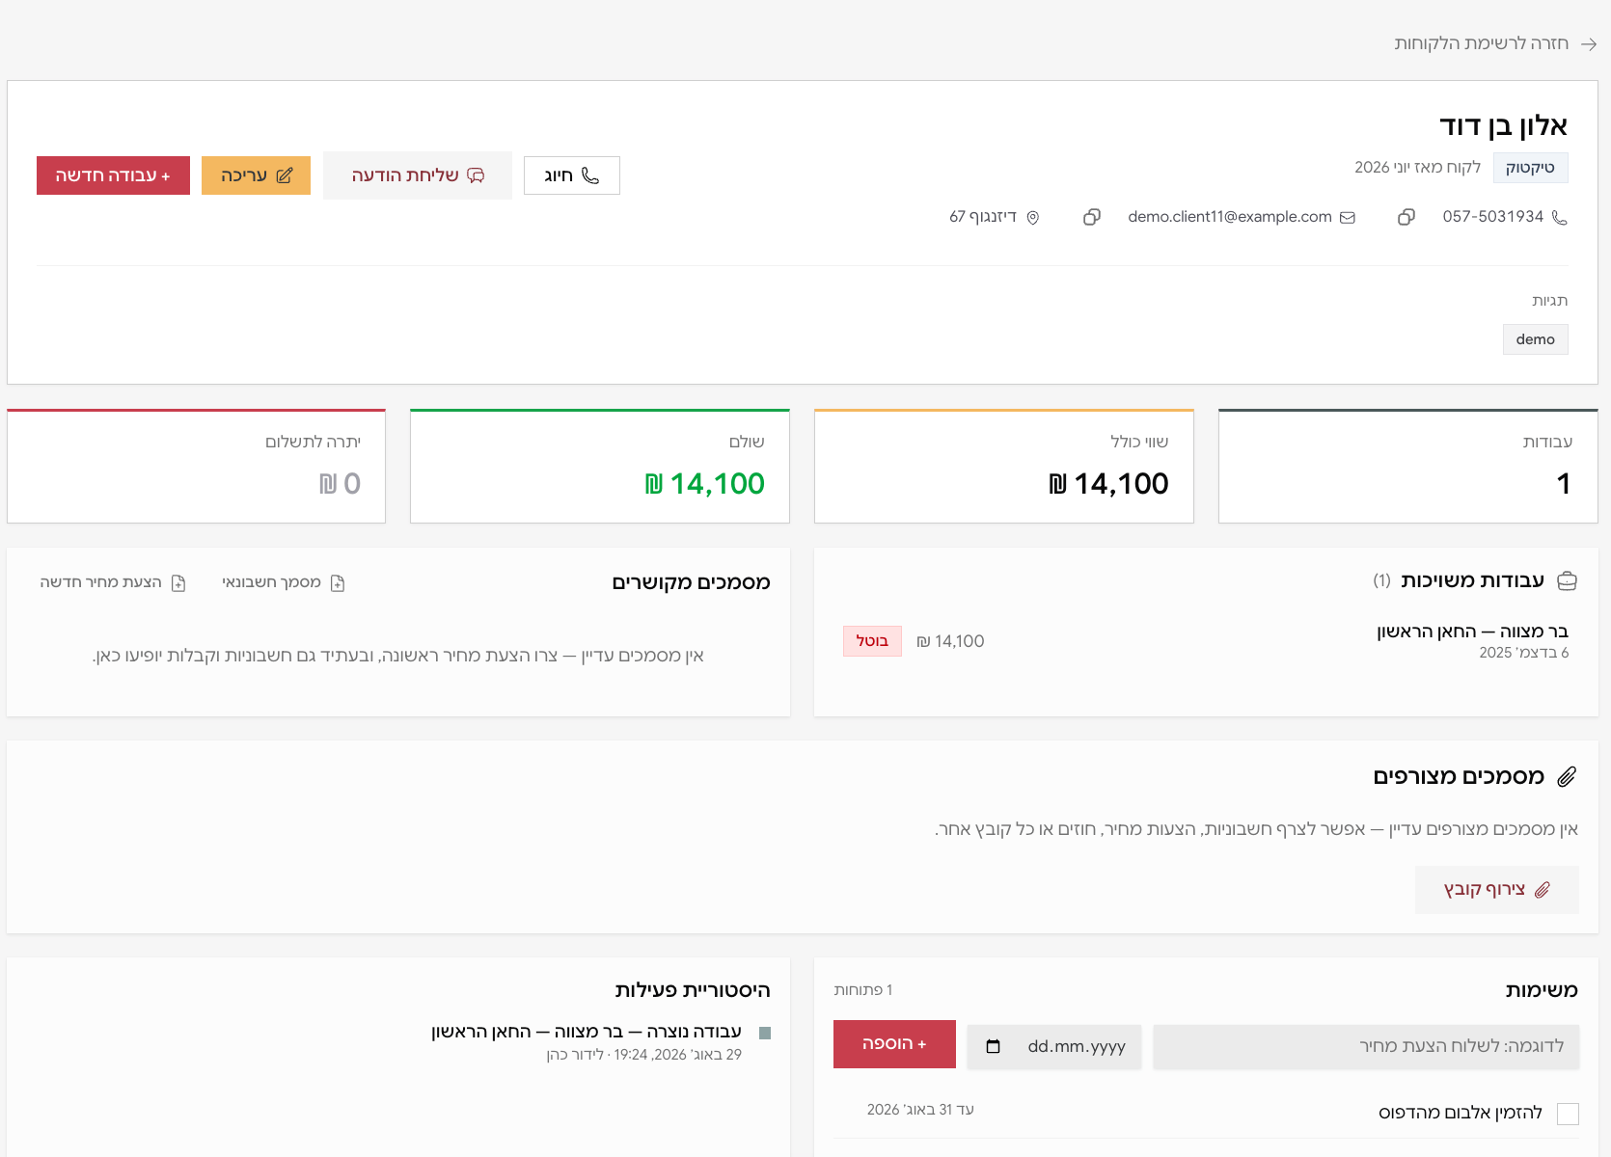Viewport: 1611px width, 1157px height.
Task: Focus the task description input field
Action: click(x=1366, y=1046)
